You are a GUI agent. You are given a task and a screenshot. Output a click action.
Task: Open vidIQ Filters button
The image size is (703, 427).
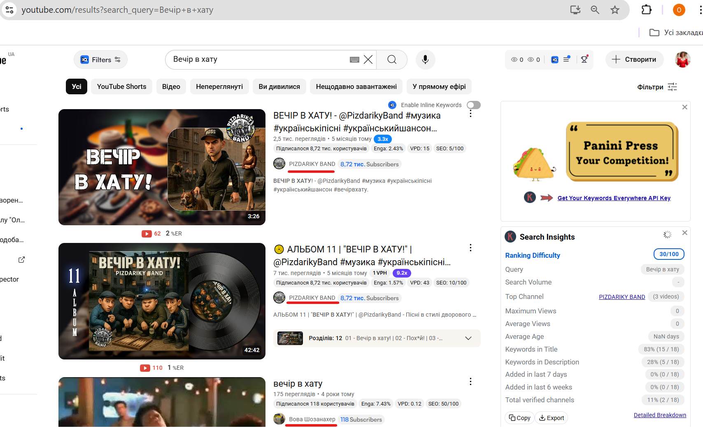click(x=100, y=60)
